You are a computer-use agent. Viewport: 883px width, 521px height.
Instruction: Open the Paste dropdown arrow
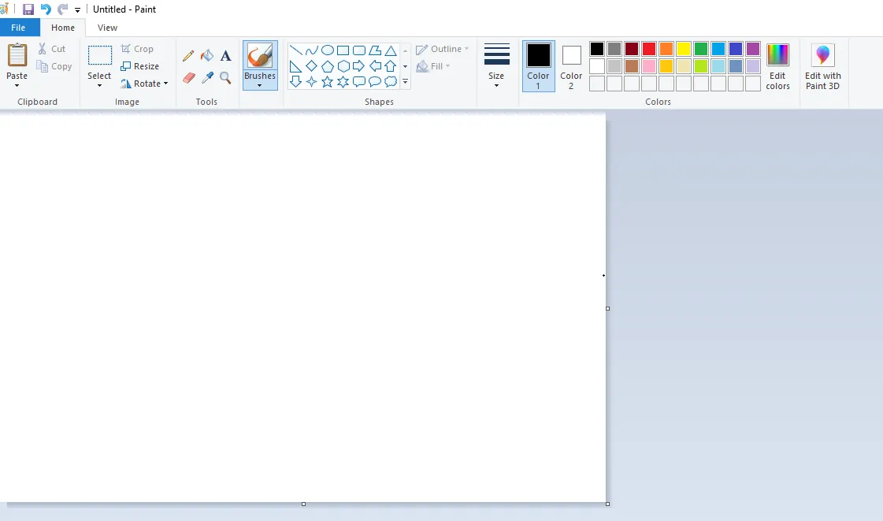17,86
